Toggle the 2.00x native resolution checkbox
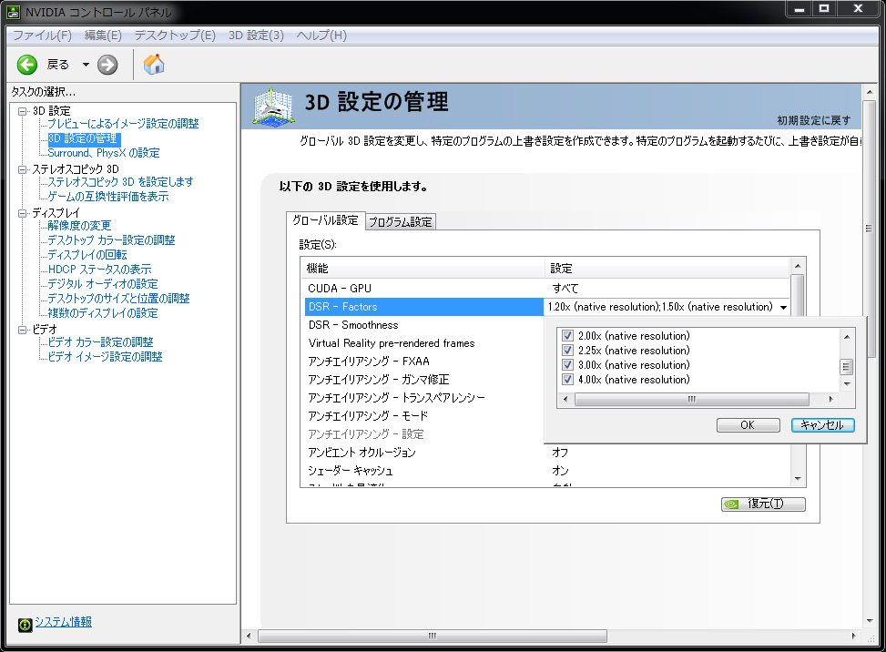 click(x=568, y=336)
